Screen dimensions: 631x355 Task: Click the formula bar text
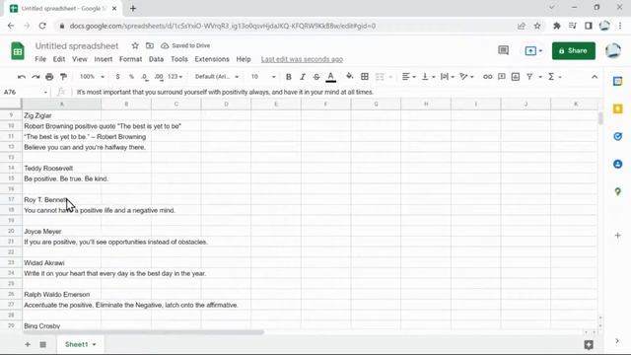(225, 92)
